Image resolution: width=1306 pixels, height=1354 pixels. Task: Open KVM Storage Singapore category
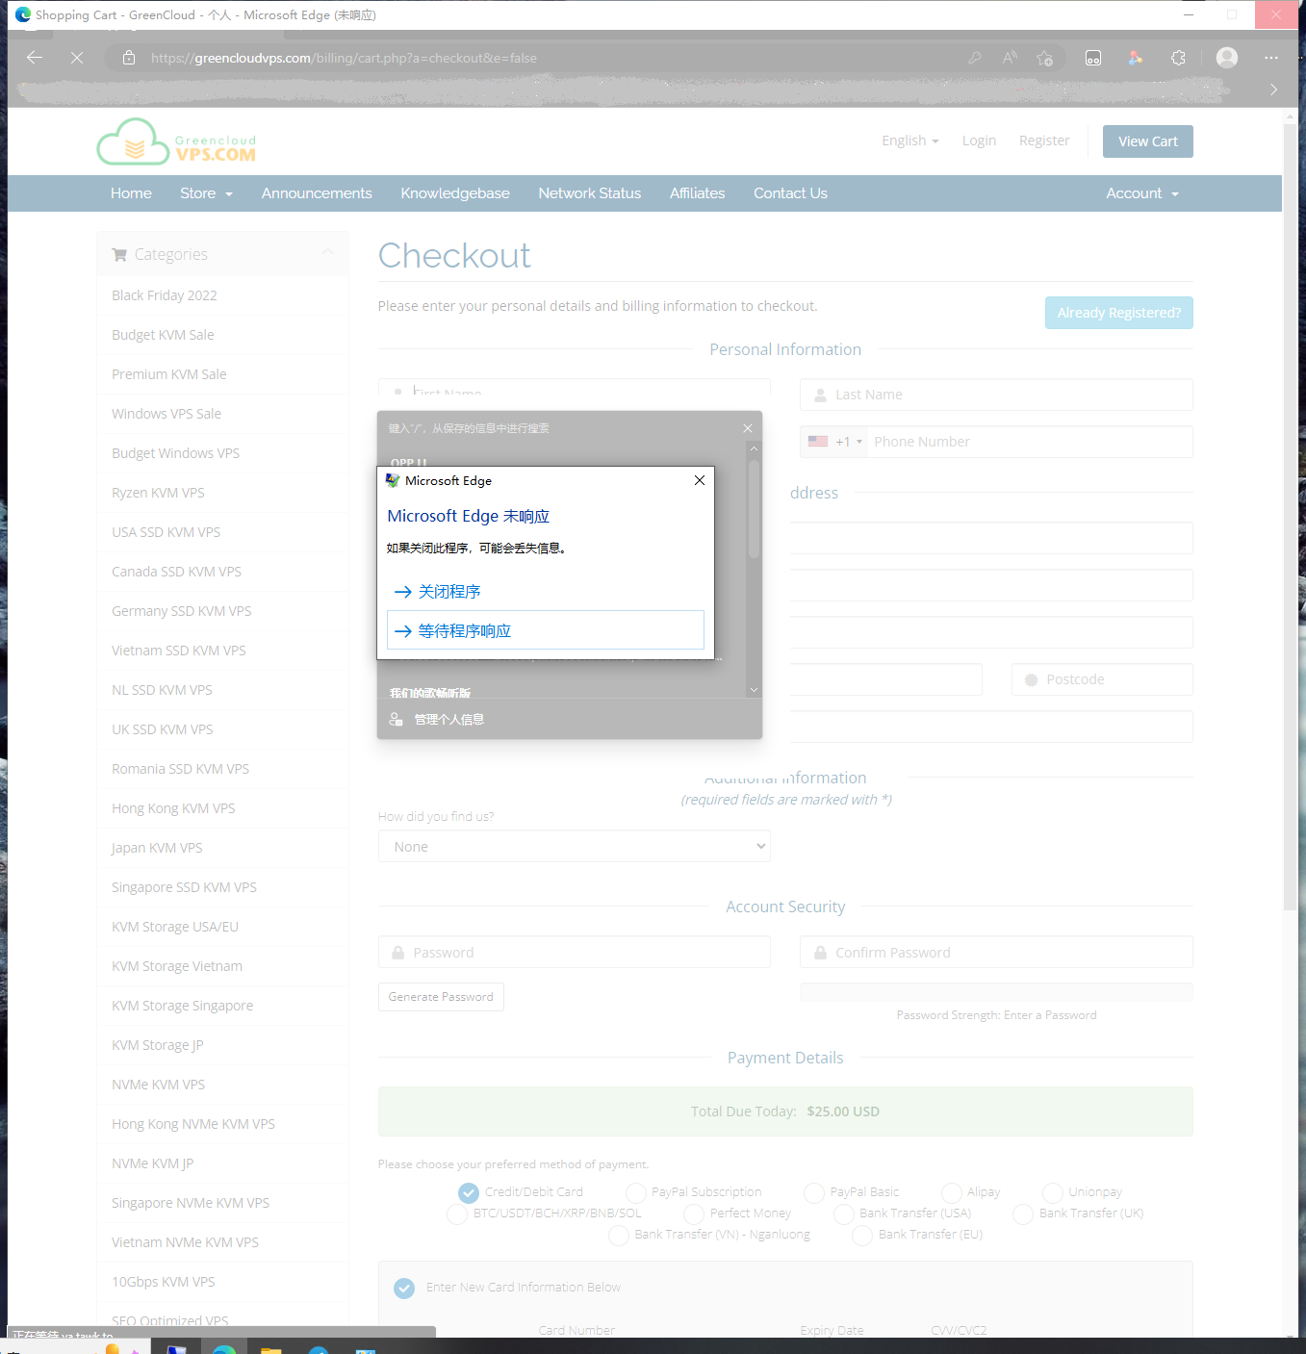click(x=183, y=1006)
